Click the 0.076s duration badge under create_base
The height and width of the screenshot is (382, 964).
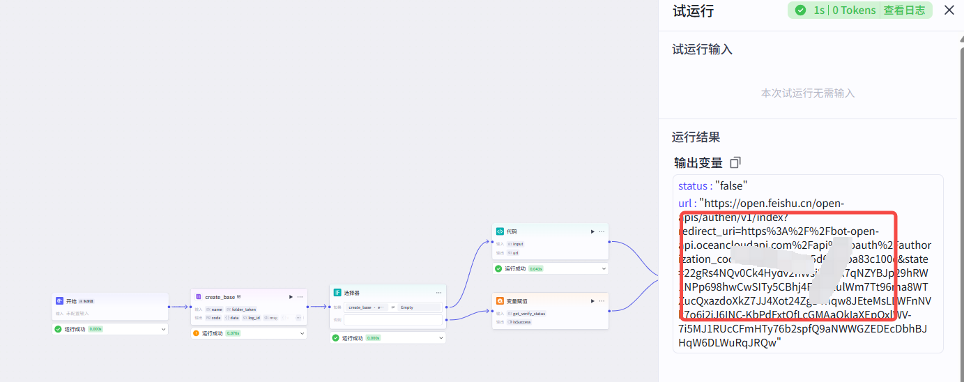coord(233,333)
